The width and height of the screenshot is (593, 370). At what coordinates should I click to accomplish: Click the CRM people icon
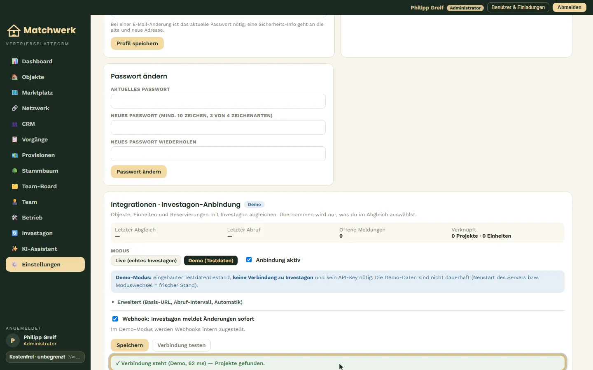[x=15, y=124]
